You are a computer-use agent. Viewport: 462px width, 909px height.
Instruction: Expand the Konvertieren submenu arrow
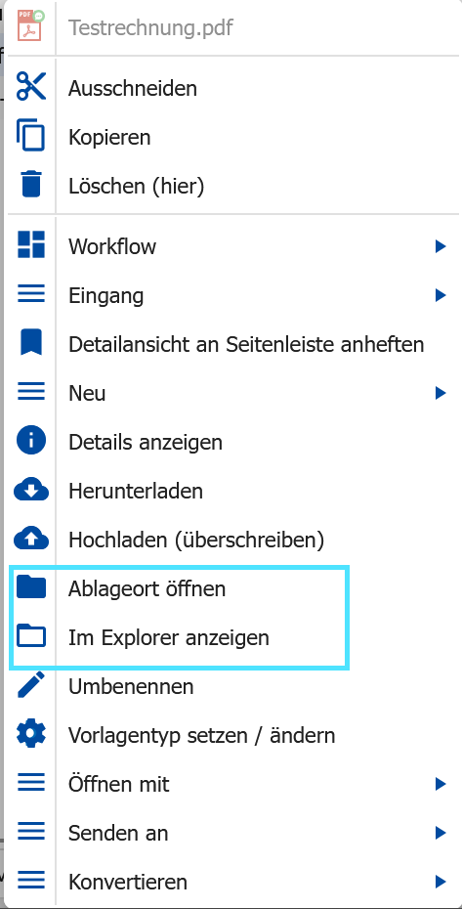(441, 882)
